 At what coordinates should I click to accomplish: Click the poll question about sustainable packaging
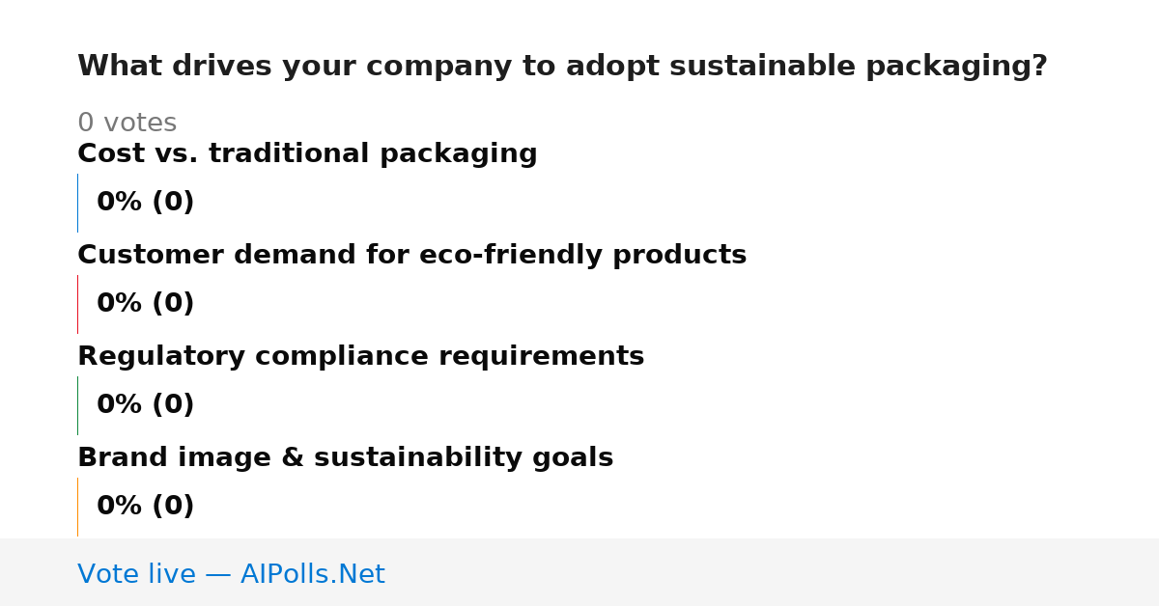pyautogui.click(x=562, y=67)
